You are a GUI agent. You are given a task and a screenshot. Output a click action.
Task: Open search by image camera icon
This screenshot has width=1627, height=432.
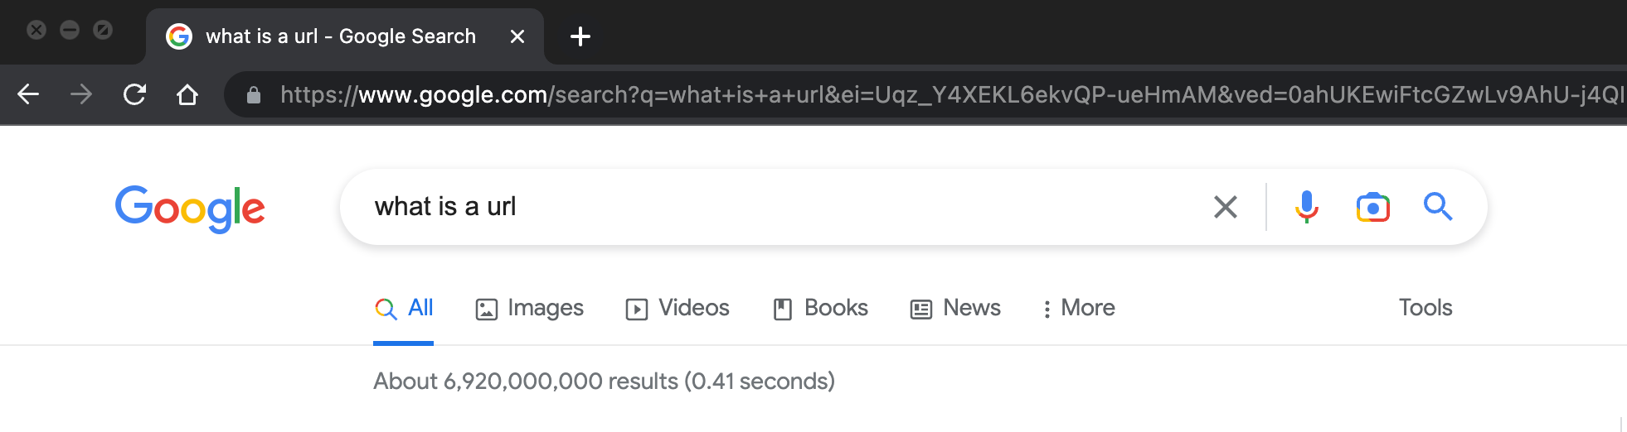pyautogui.click(x=1372, y=207)
